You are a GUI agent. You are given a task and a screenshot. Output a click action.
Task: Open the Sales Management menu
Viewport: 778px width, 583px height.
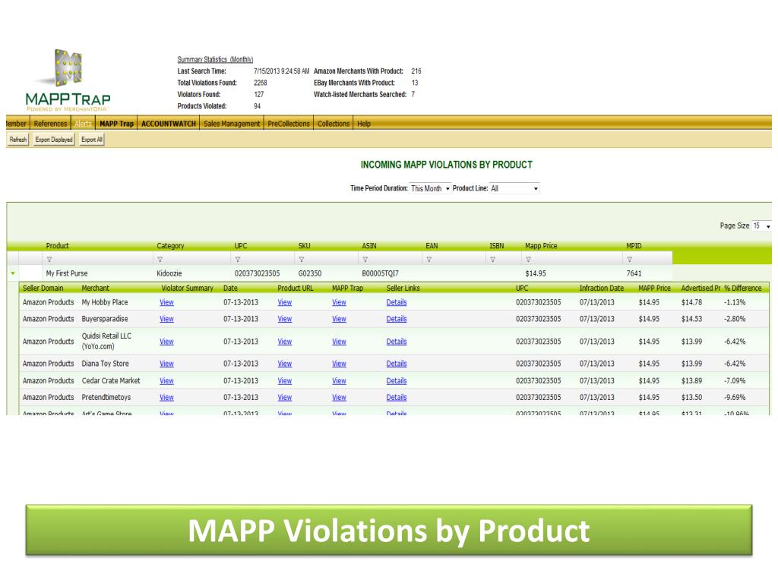coord(232,124)
